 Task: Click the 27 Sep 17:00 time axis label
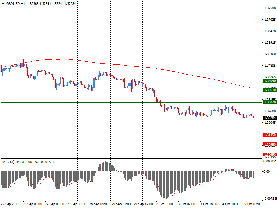tap(77, 204)
